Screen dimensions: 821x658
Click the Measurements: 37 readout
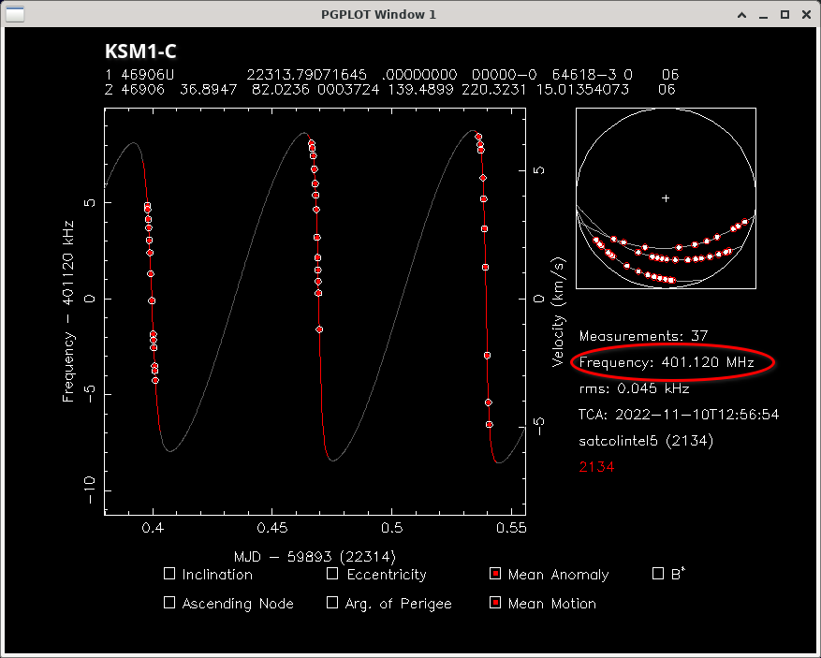[x=643, y=335]
